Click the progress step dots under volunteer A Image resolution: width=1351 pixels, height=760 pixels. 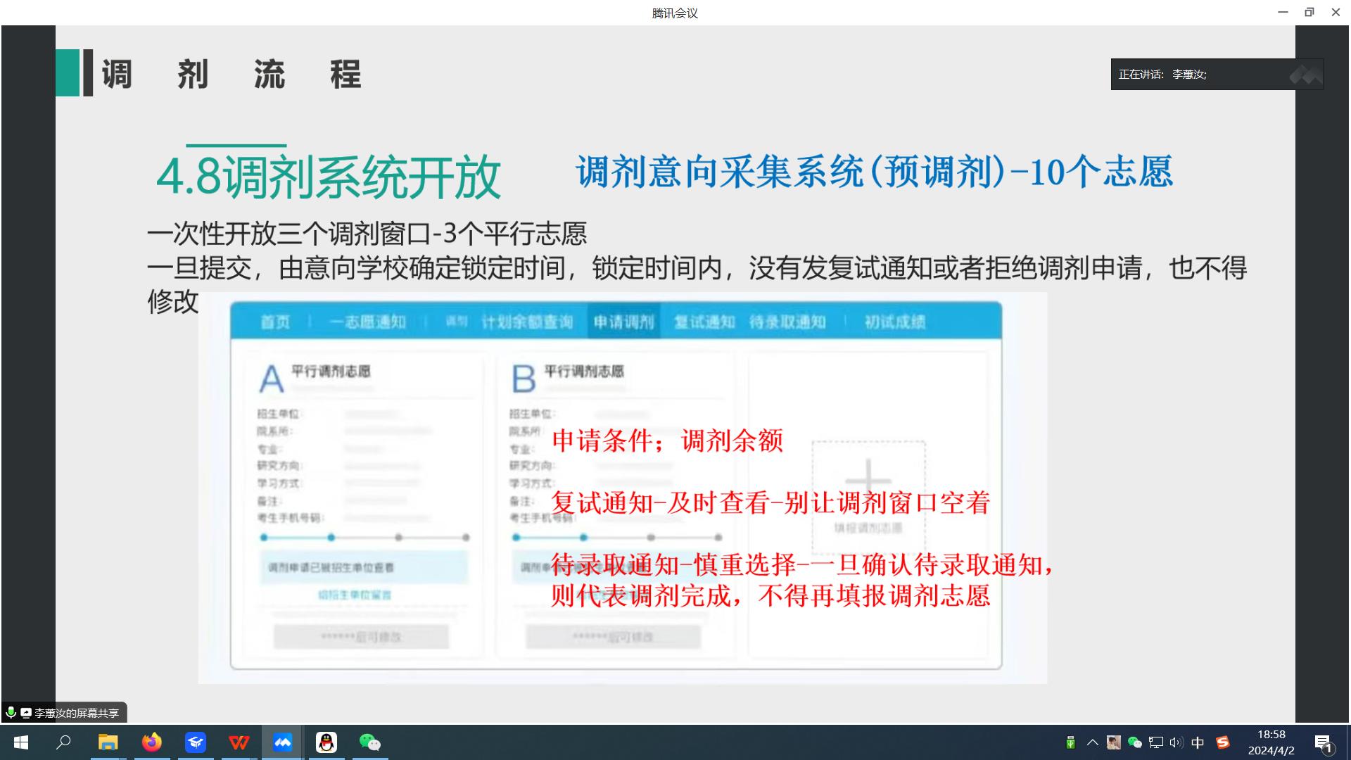point(363,536)
